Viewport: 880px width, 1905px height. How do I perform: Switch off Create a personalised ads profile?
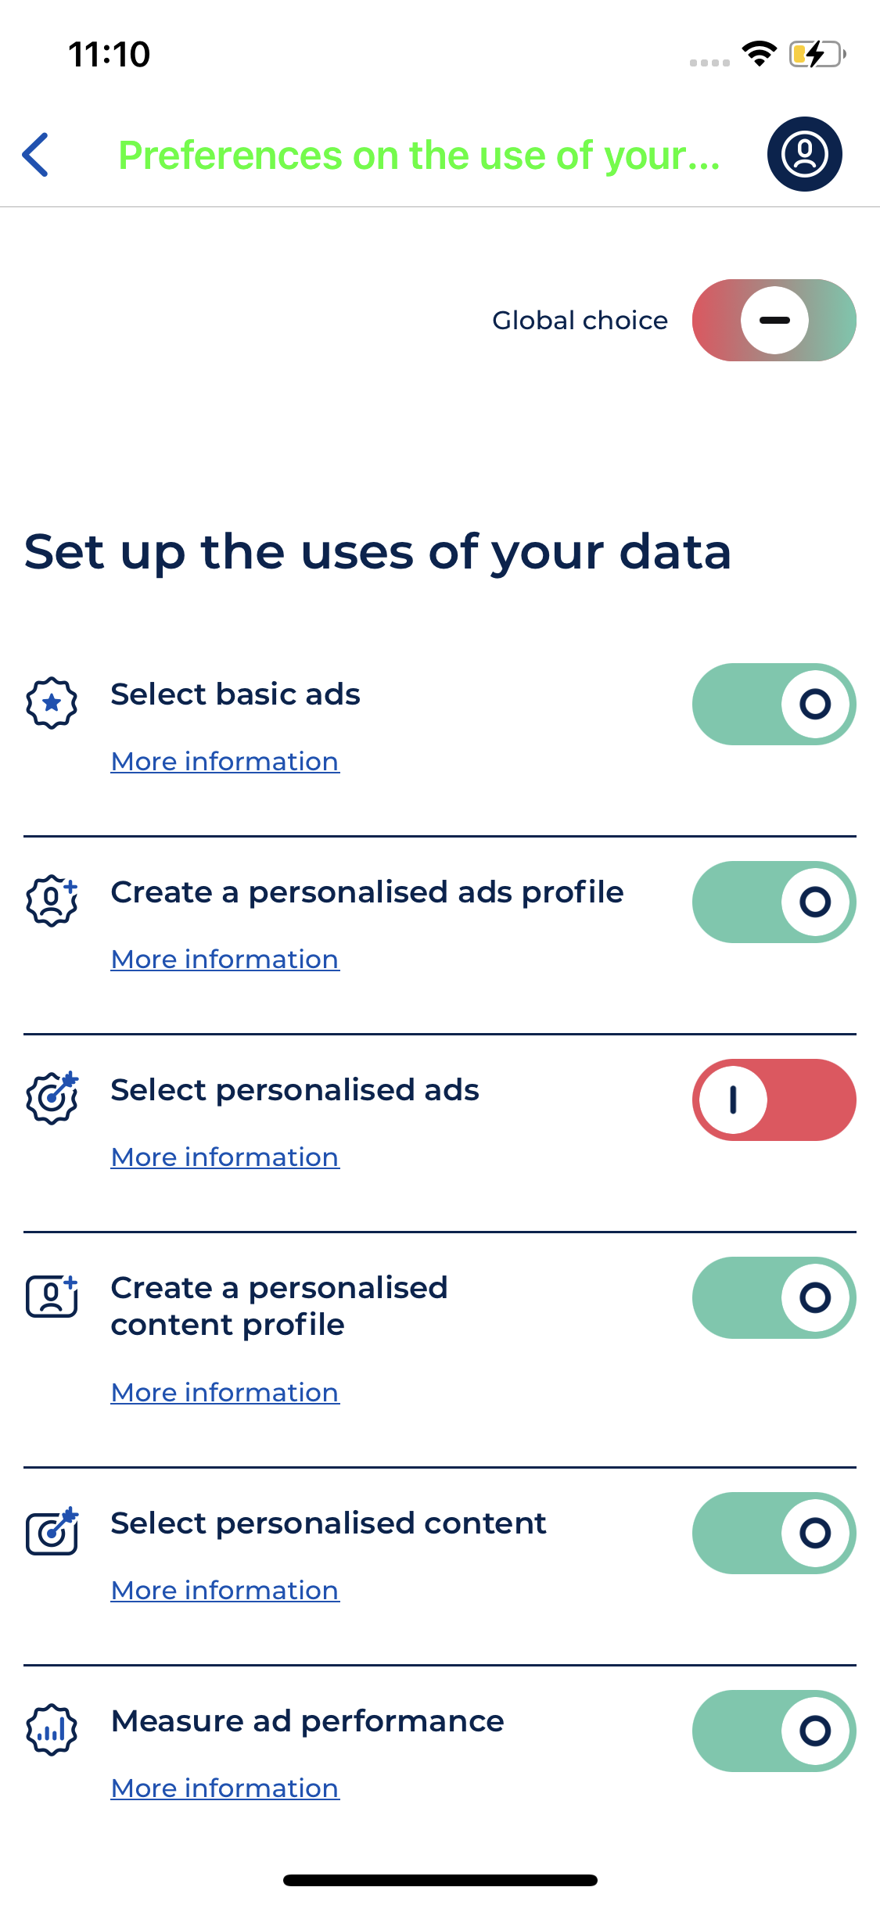click(x=774, y=902)
